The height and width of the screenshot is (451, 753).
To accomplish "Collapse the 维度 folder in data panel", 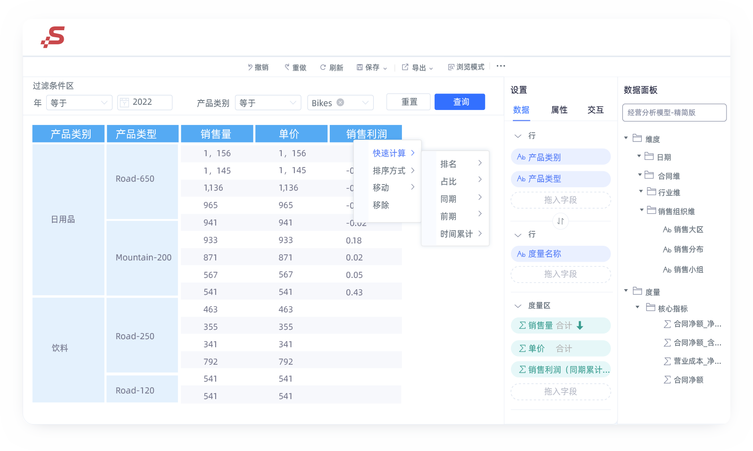I will pyautogui.click(x=626, y=138).
